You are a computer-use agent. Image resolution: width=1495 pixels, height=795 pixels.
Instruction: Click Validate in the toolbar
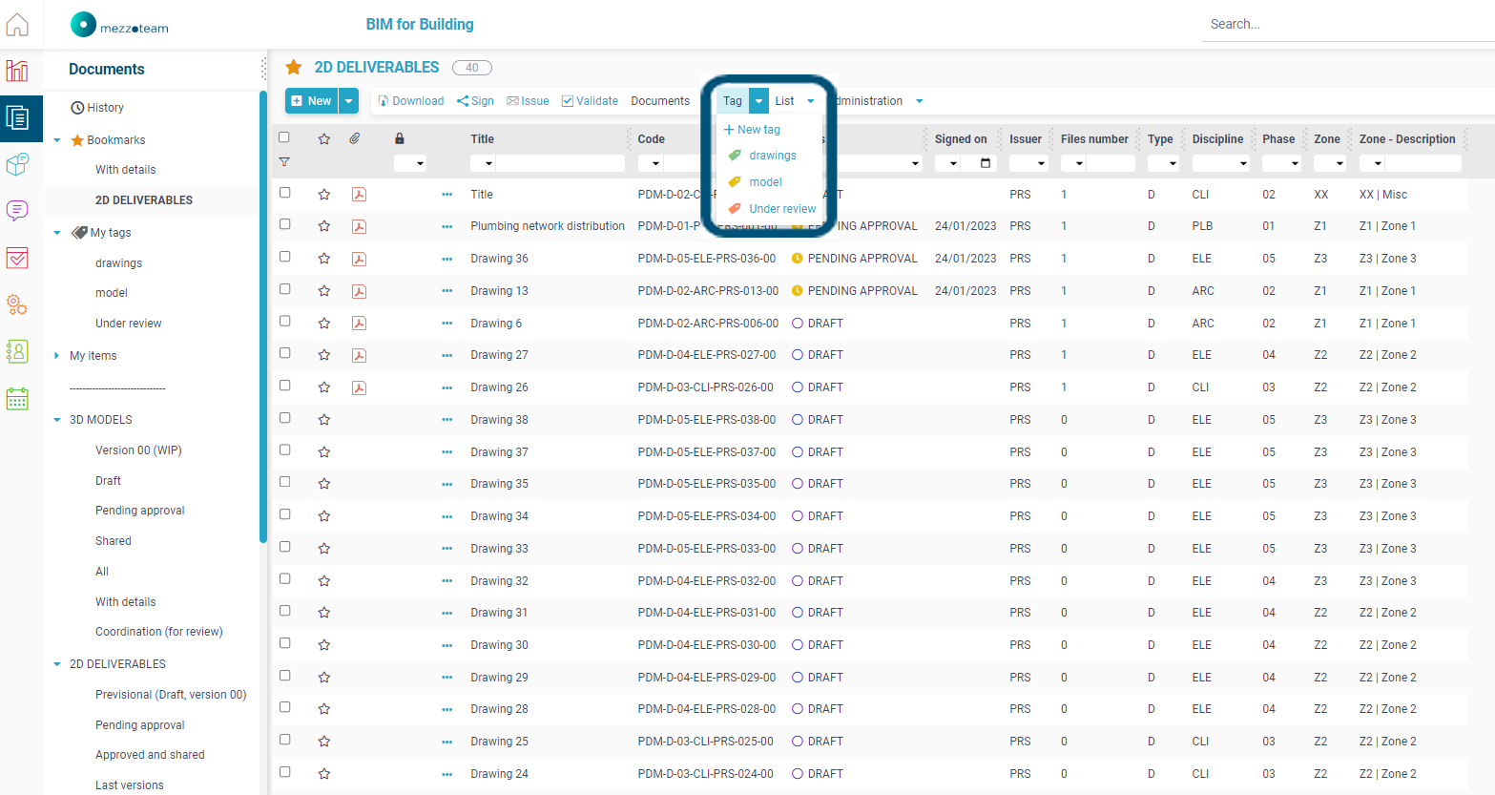[590, 101]
